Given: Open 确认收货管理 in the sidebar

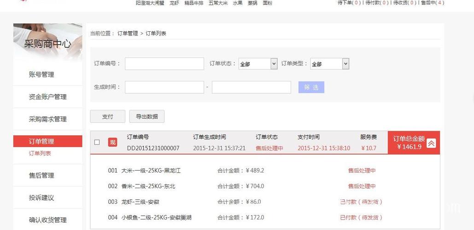Looking at the screenshot, I should (48, 220).
